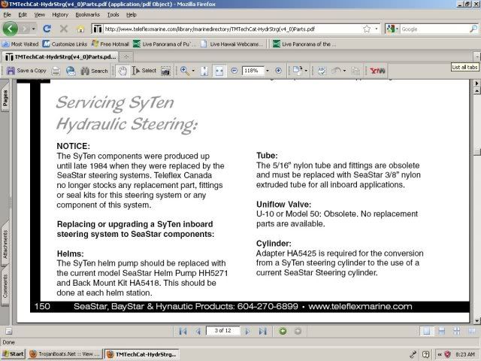Click the vertical scrollbar down arrow
Image resolution: width=481 pixels, height=361 pixels.
[x=476, y=321]
